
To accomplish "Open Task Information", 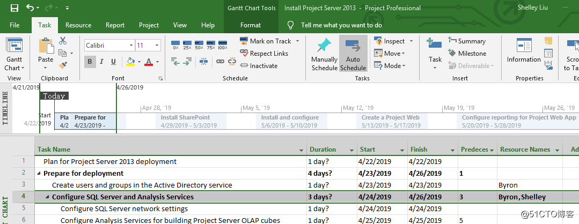I will pyautogui.click(x=524, y=51).
